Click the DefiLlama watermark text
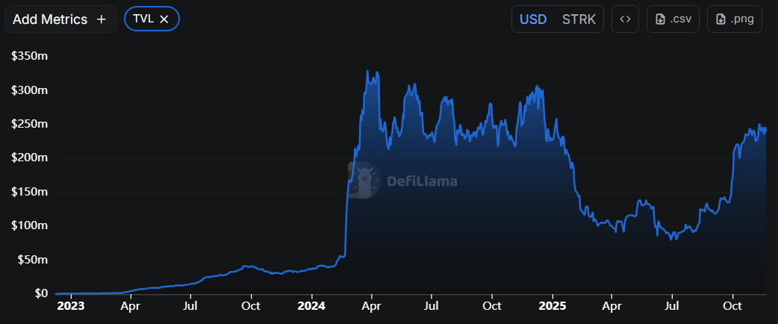 422,181
